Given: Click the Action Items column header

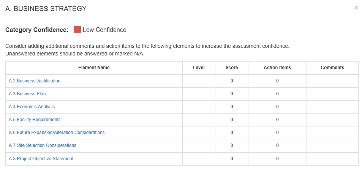Looking at the screenshot, I should [x=277, y=68].
